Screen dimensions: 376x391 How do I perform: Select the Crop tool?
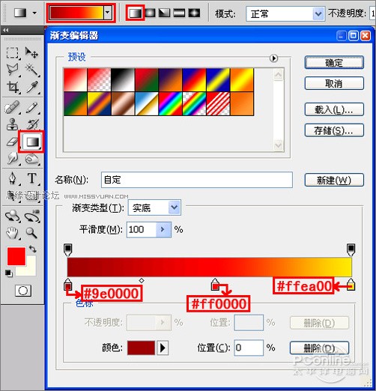[x=12, y=87]
